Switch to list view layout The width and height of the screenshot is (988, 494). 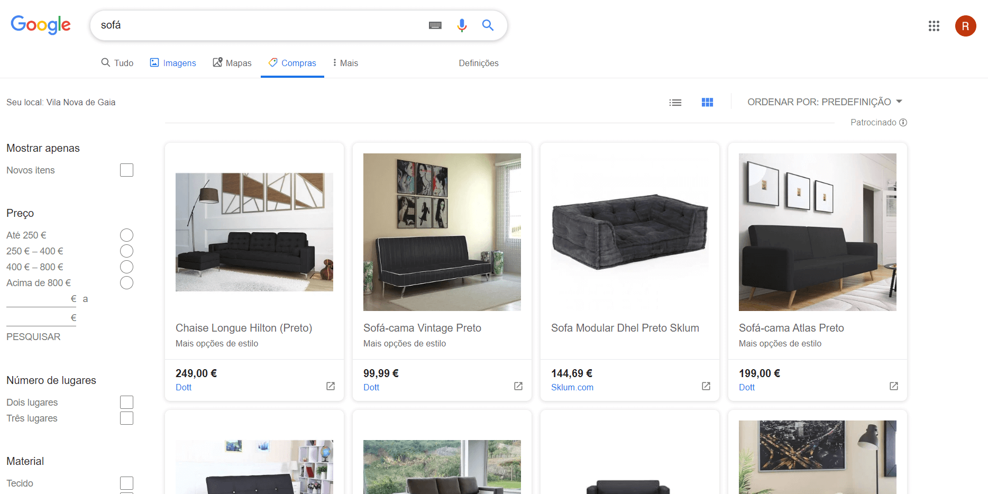675,103
